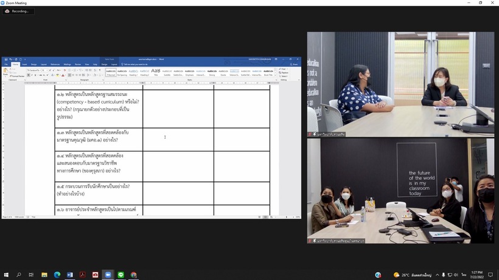Viewport: 499px width, 280px height.
Task: Toggle Italic formatting in Word
Action: point(32,75)
